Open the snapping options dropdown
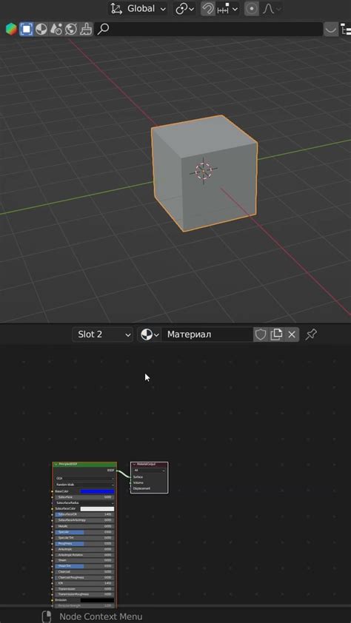 pyautogui.click(x=228, y=9)
